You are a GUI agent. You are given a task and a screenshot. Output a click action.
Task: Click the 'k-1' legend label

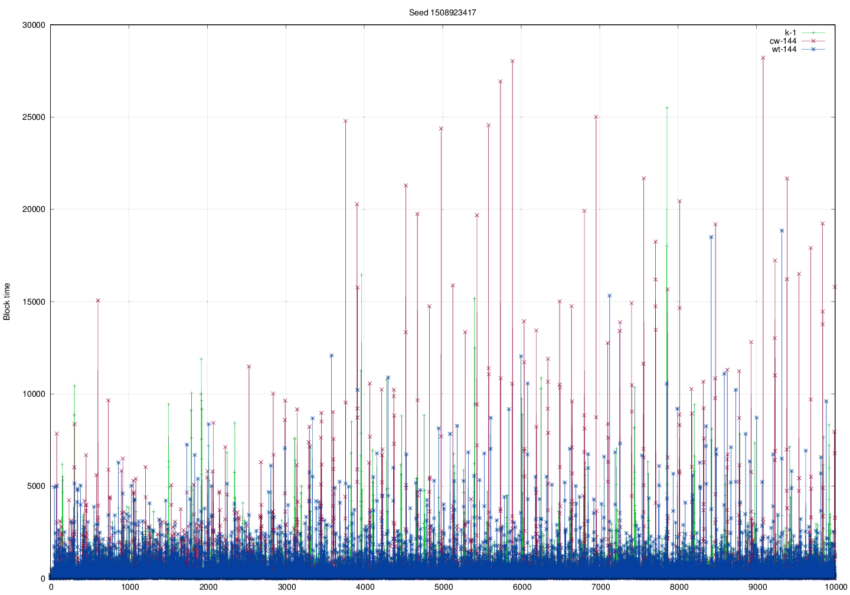[790, 32]
